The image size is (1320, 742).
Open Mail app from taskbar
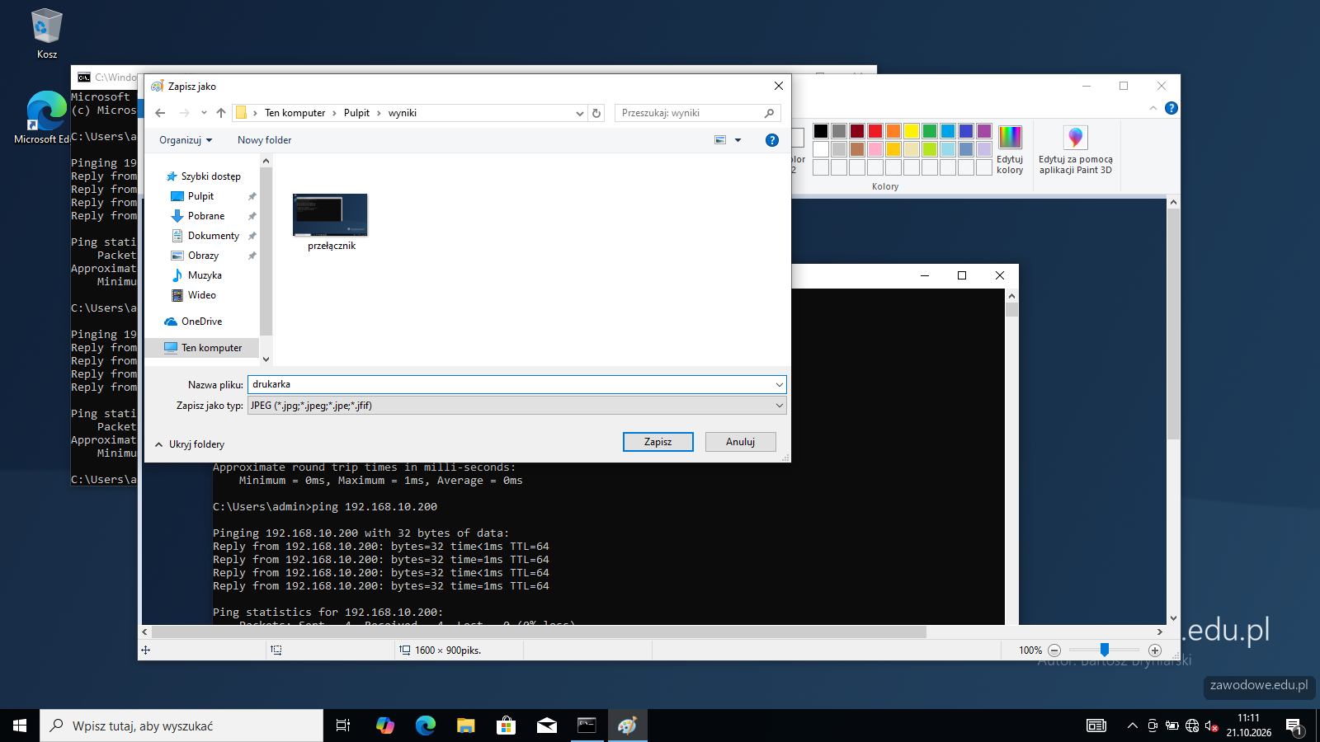pyautogui.click(x=546, y=726)
